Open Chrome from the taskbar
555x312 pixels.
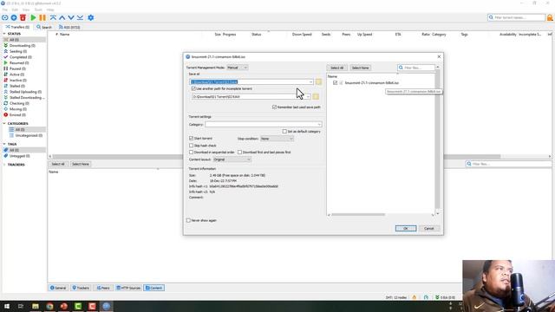(x=49, y=306)
